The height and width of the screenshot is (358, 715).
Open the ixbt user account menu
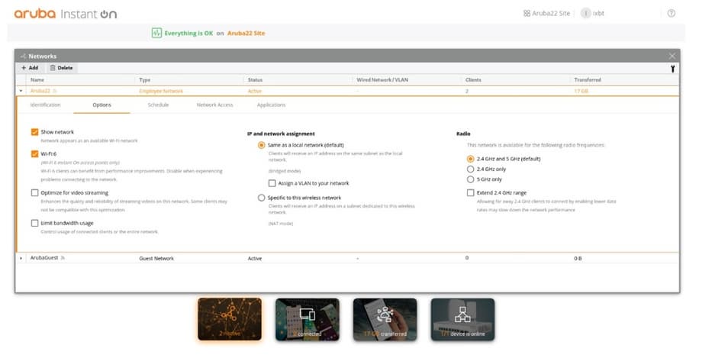(592, 13)
